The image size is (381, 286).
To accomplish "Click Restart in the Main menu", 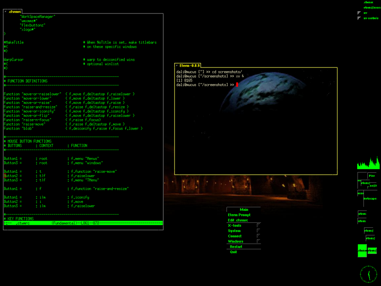I will coord(236,247).
